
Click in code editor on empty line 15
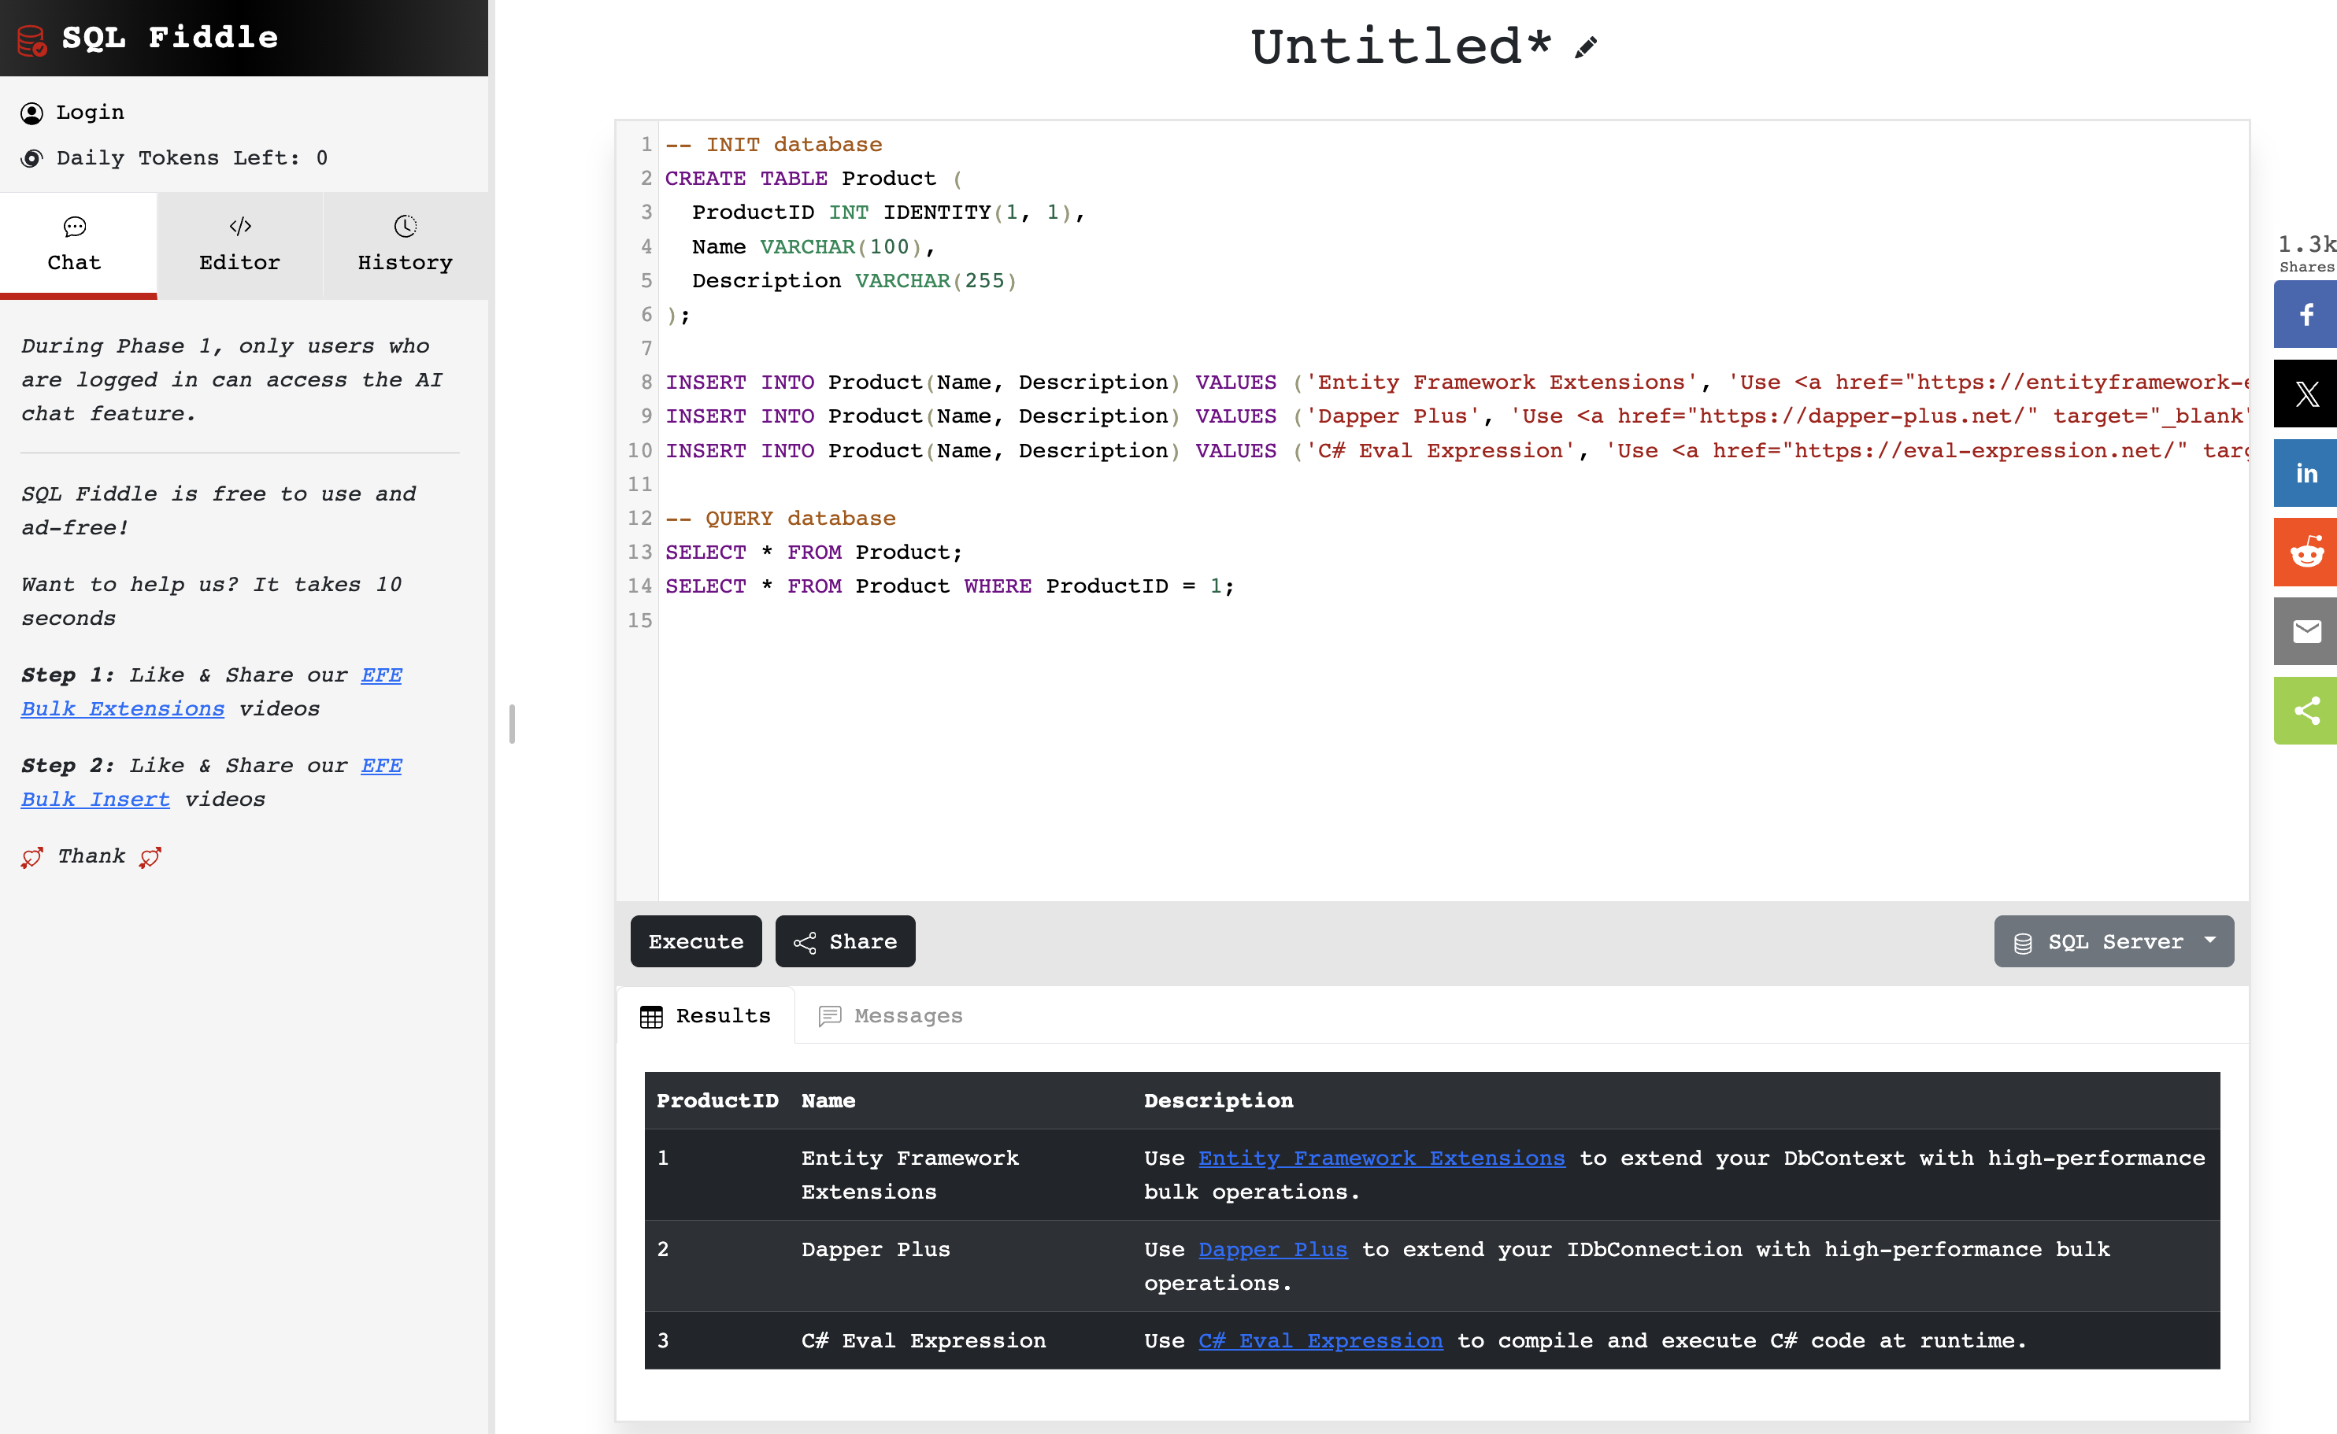point(1454,620)
